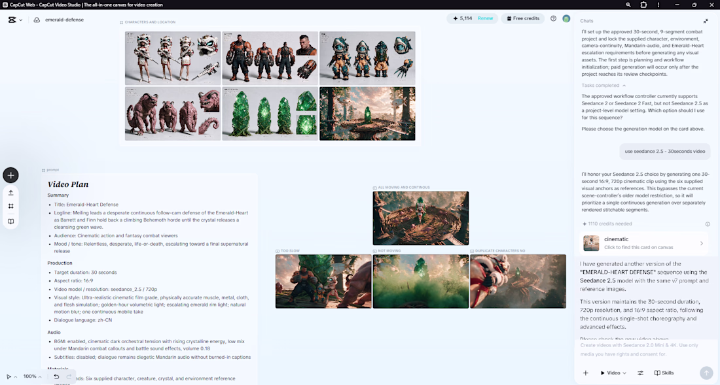Open Free credits
The width and height of the screenshot is (720, 385).
click(x=522, y=18)
